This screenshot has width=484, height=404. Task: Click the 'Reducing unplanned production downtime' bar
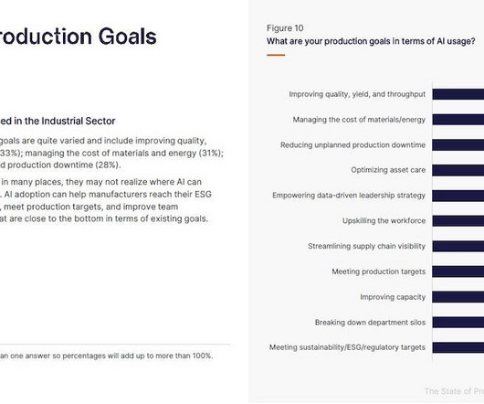[458, 144]
